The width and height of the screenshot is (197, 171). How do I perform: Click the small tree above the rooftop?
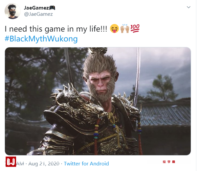162,87
